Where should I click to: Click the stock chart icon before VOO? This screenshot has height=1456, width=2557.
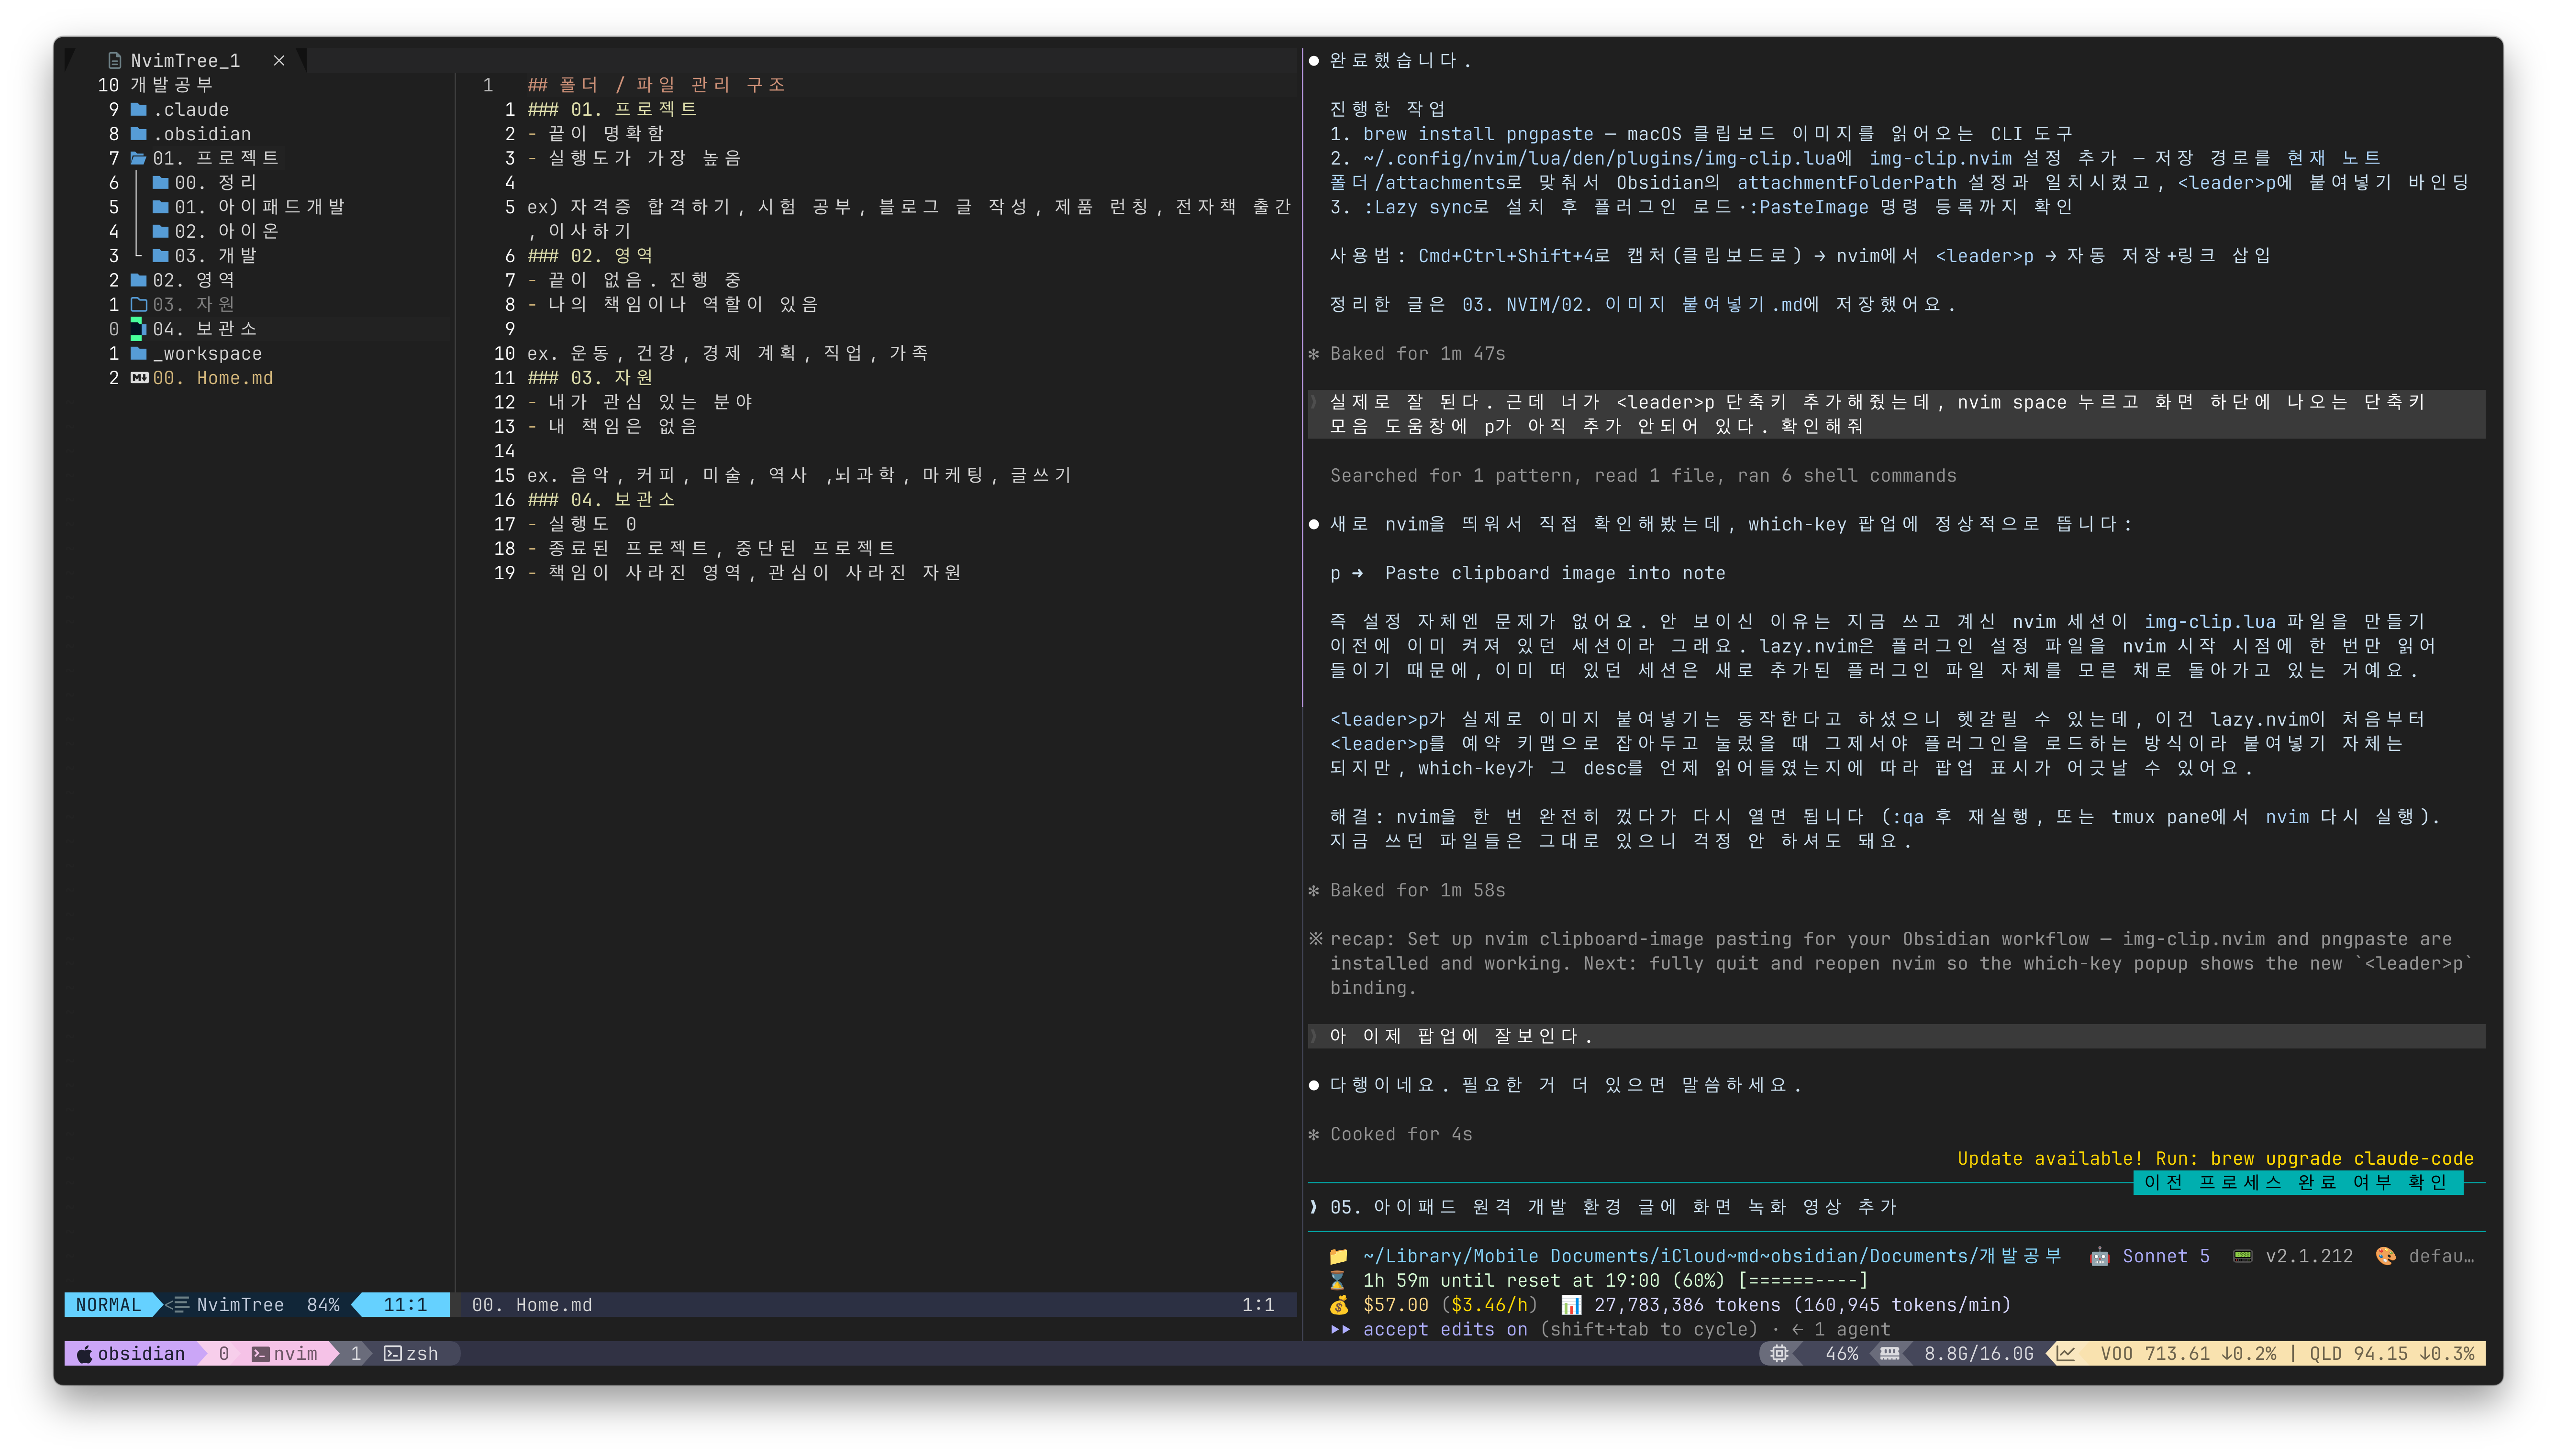pos(2066,1353)
